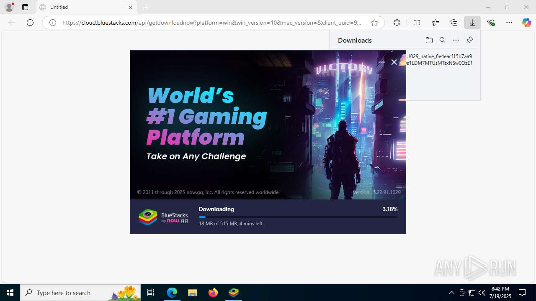Select the Untitled browser tab
The height and width of the screenshot is (301, 536).
[x=86, y=7]
